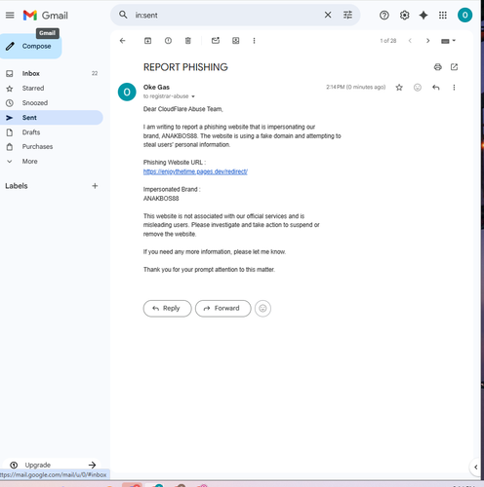Open the Google account avatar
Viewport: 484px width, 487px height.
tap(464, 15)
